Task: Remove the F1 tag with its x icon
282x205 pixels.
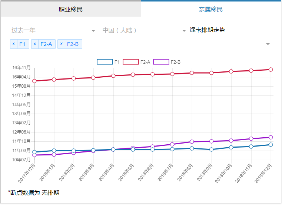Action: pyautogui.click(x=14, y=44)
